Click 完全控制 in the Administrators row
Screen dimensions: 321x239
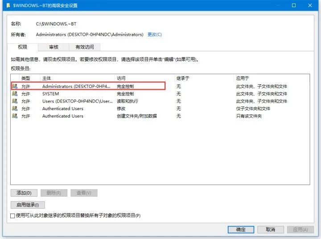click(x=125, y=87)
